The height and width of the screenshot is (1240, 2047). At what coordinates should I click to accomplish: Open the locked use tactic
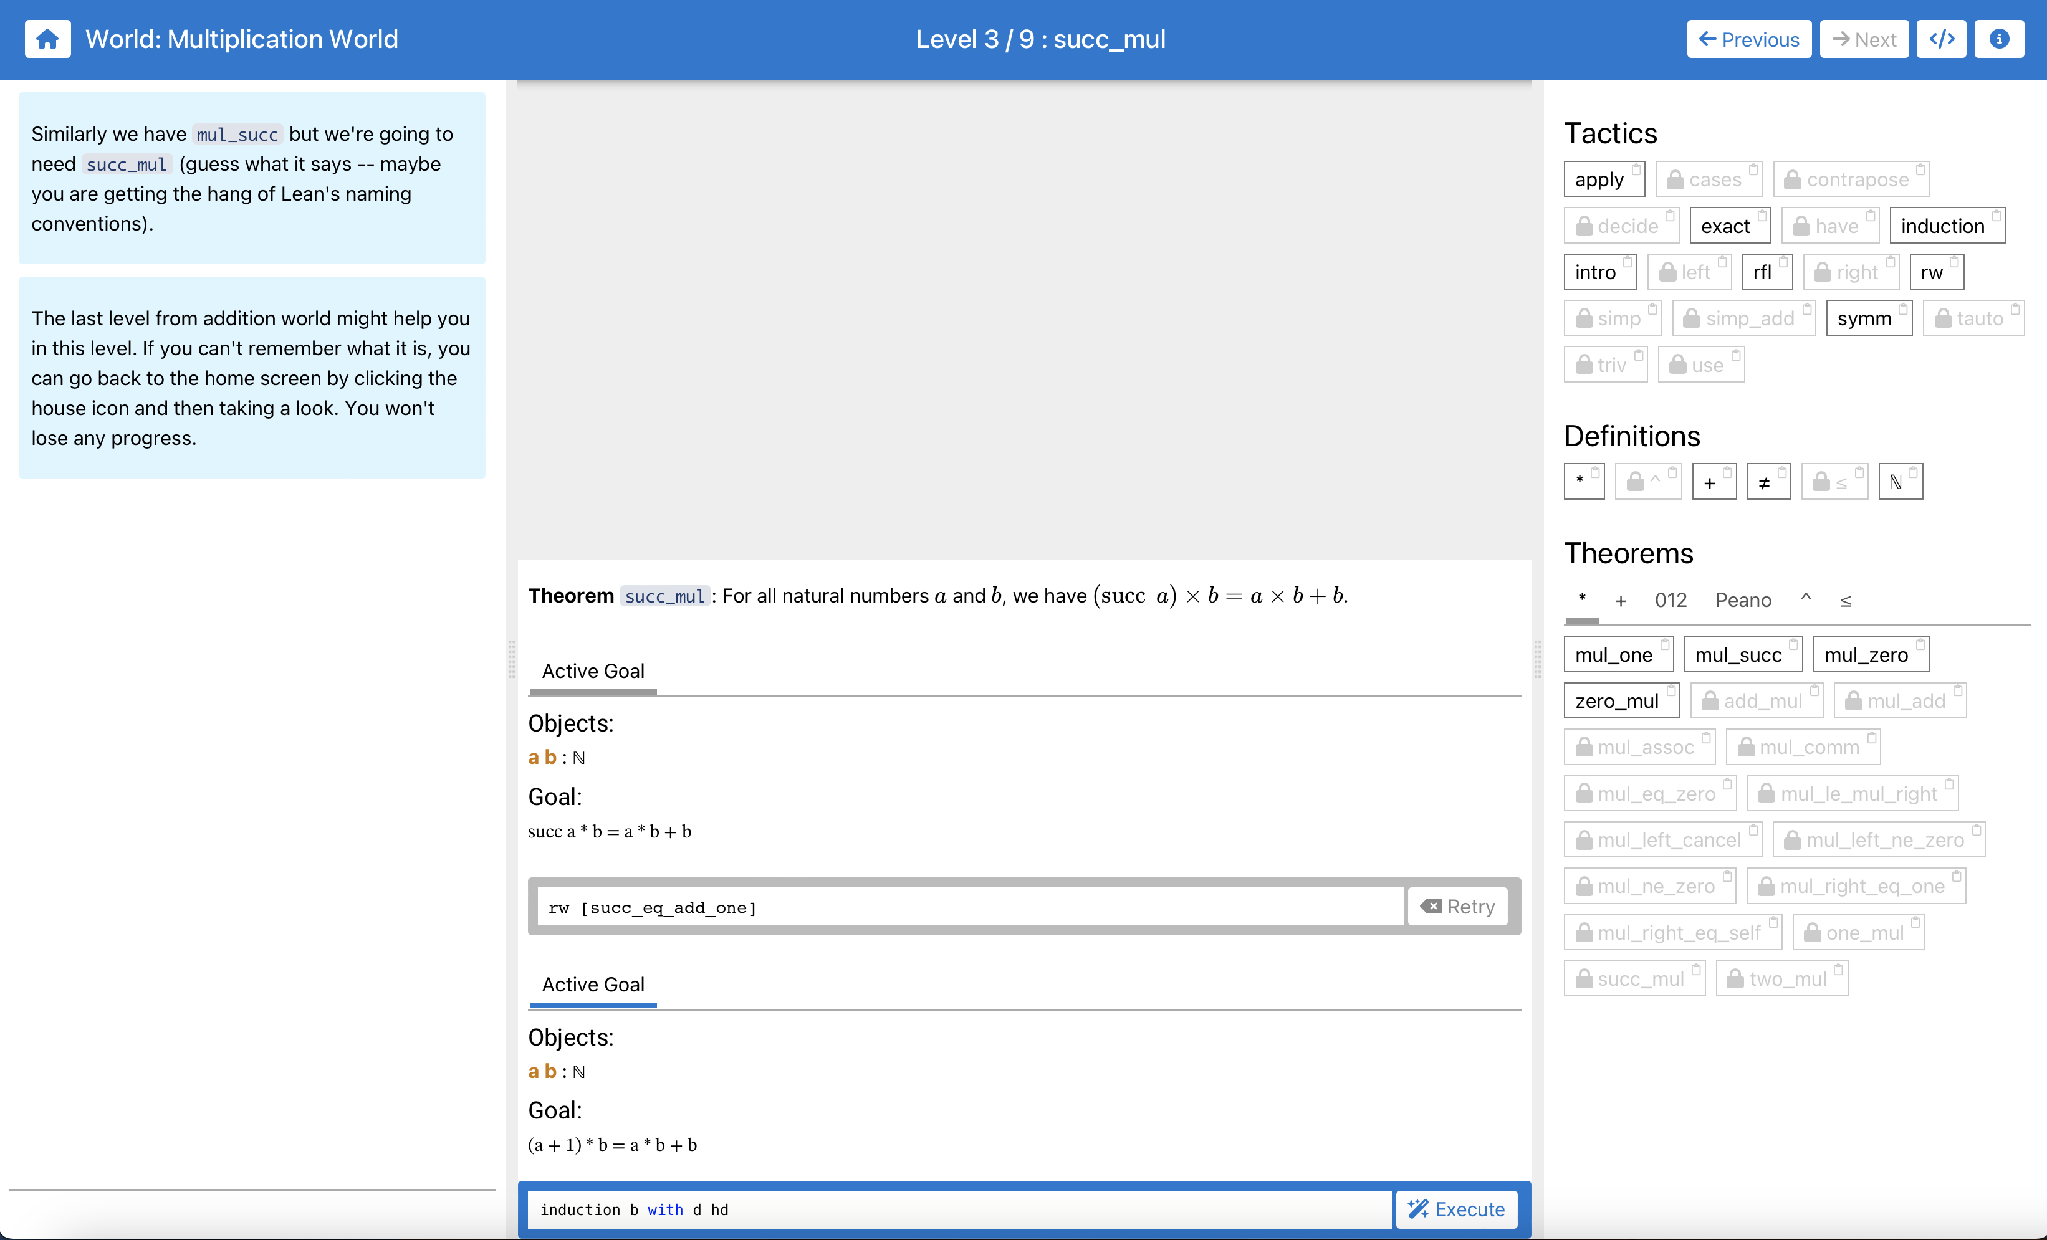click(x=1700, y=364)
